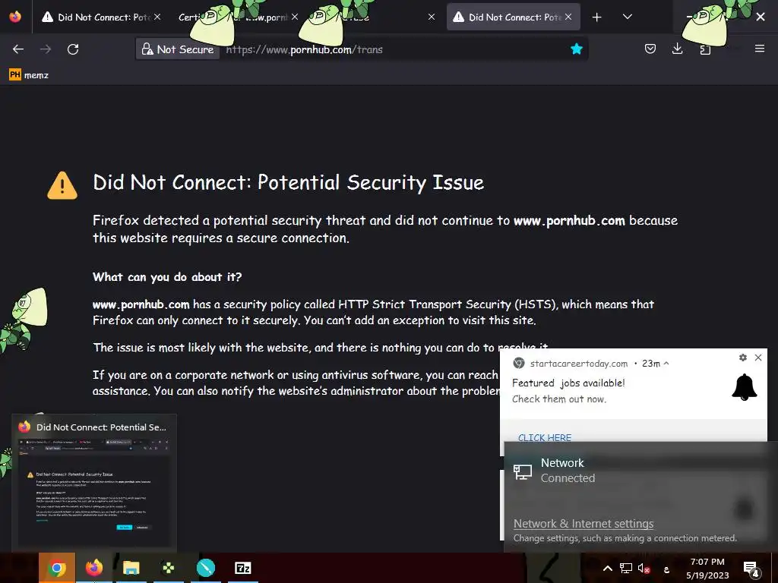Click the notification bell image
This screenshot has width=778, height=583.
[745, 388]
